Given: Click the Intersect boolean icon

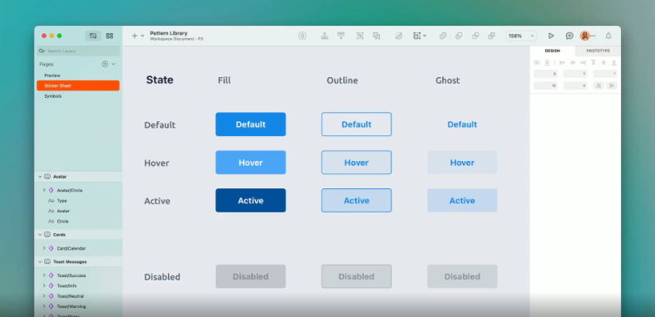Looking at the screenshot, I should point(475,36).
